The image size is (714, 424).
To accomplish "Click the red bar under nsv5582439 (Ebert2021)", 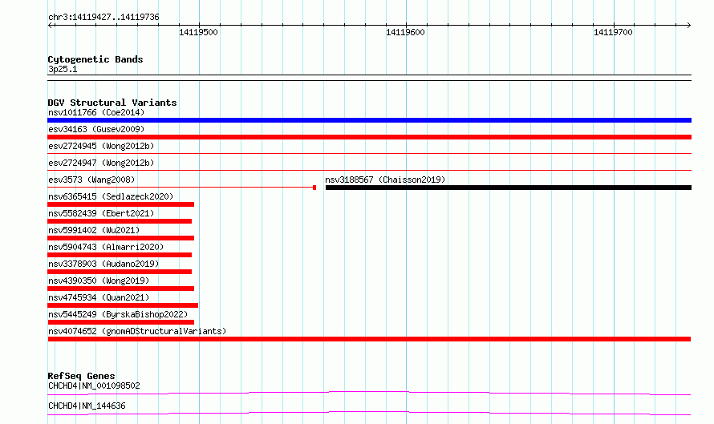I will pyautogui.click(x=120, y=221).
